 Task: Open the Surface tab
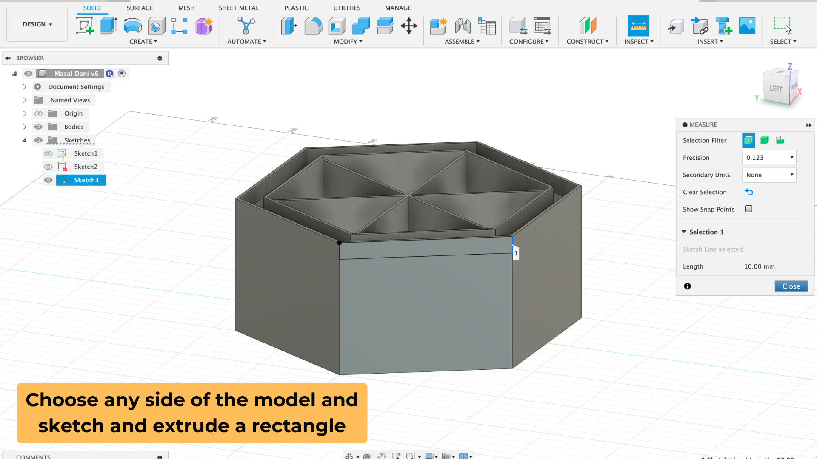(x=140, y=8)
